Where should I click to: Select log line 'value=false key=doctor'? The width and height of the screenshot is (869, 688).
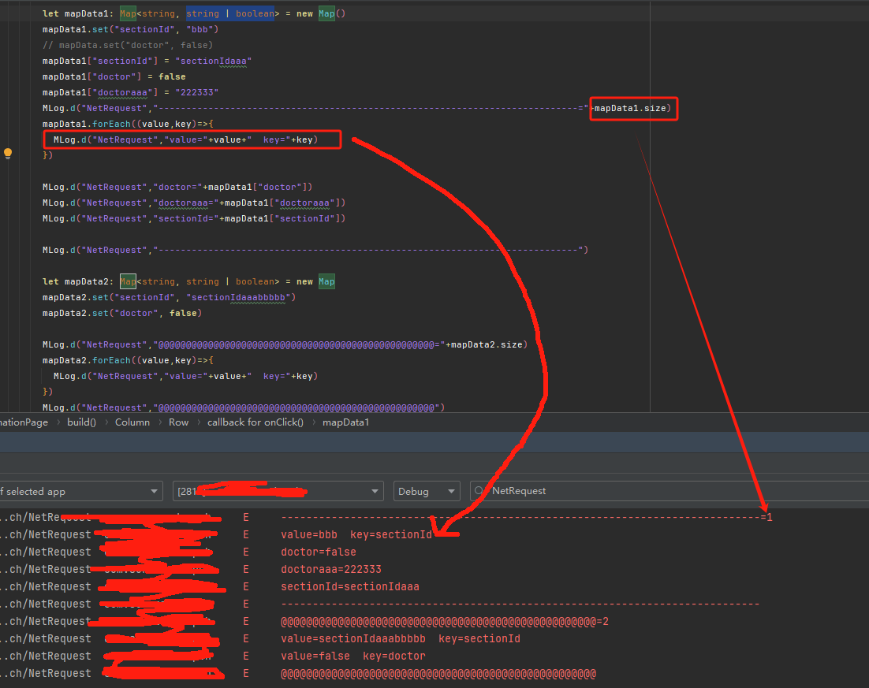click(352, 656)
